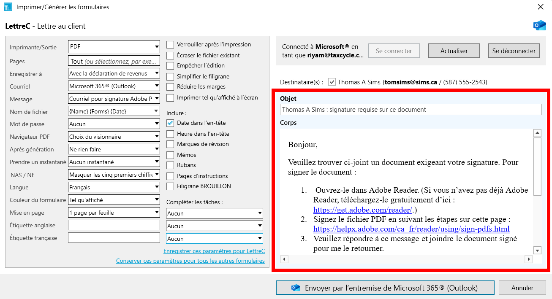Open the Navigateur PDF dropdown
The image size is (552, 299).
point(114,137)
